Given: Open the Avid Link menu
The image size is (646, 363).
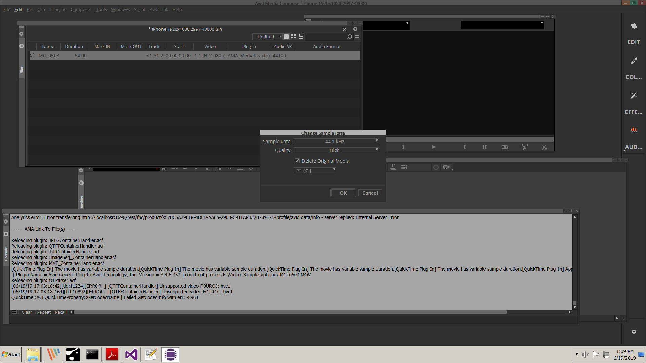Looking at the screenshot, I should coord(159,9).
